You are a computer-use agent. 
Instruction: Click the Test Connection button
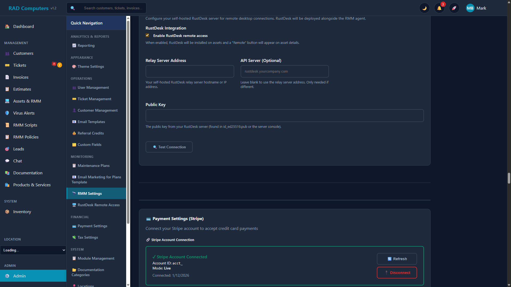169,147
